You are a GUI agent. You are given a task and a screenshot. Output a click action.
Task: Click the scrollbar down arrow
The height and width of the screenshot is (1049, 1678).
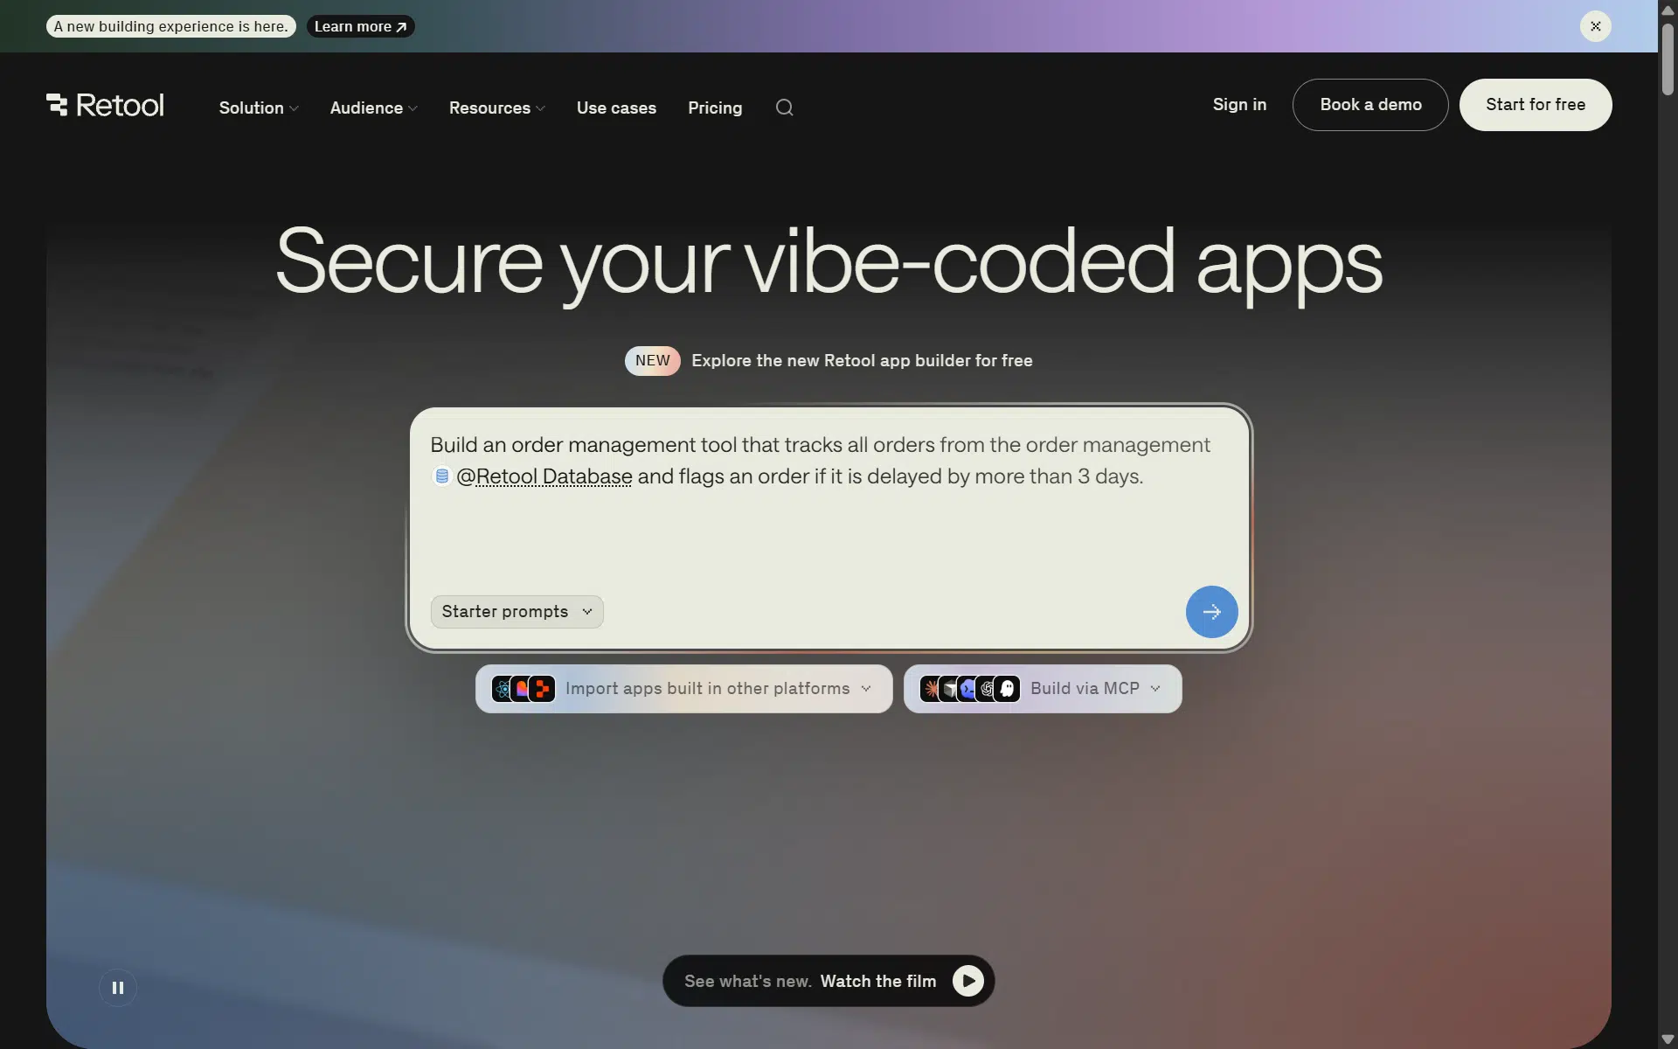[1668, 1040]
